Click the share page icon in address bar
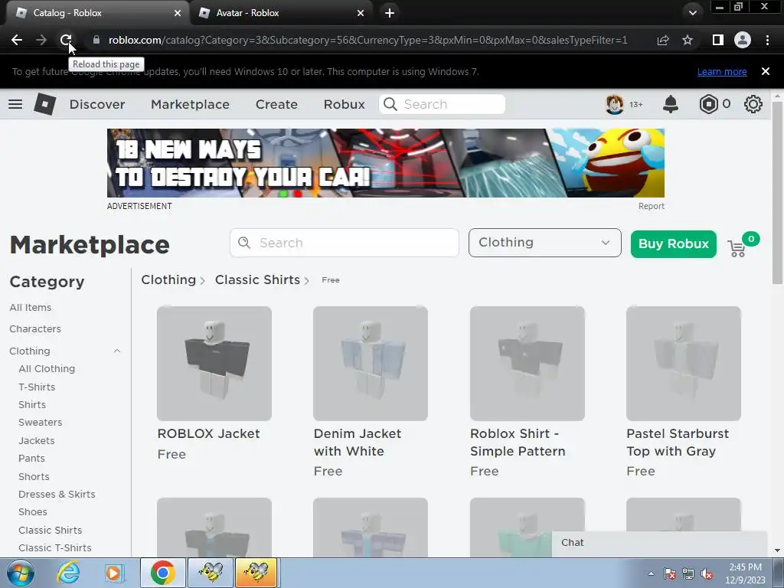Screen dimensions: 784x588 663,40
